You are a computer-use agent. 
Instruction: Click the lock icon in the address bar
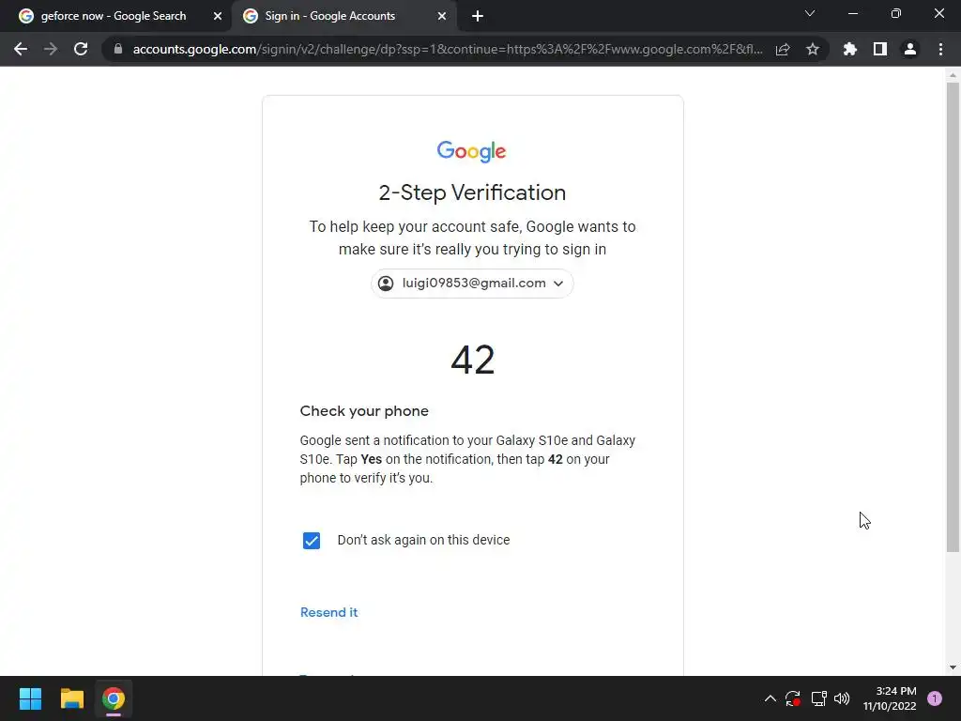click(x=118, y=49)
